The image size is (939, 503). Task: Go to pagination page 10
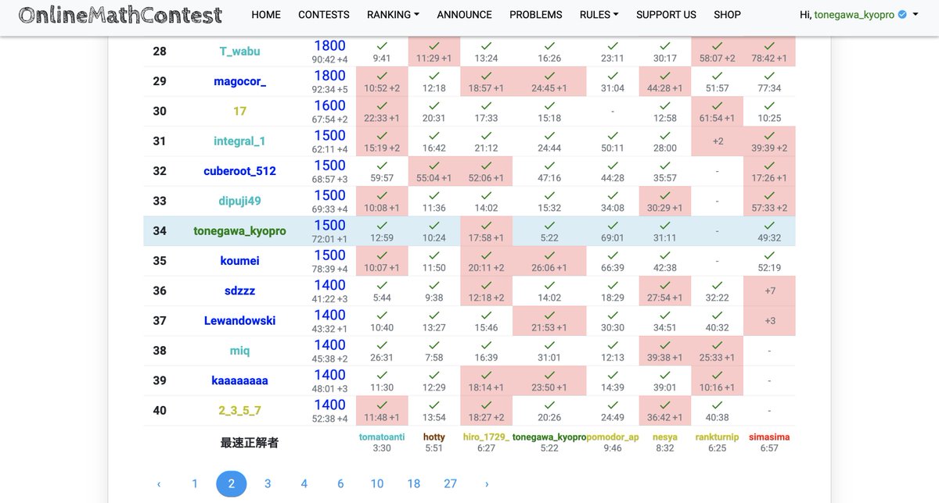coord(377,484)
